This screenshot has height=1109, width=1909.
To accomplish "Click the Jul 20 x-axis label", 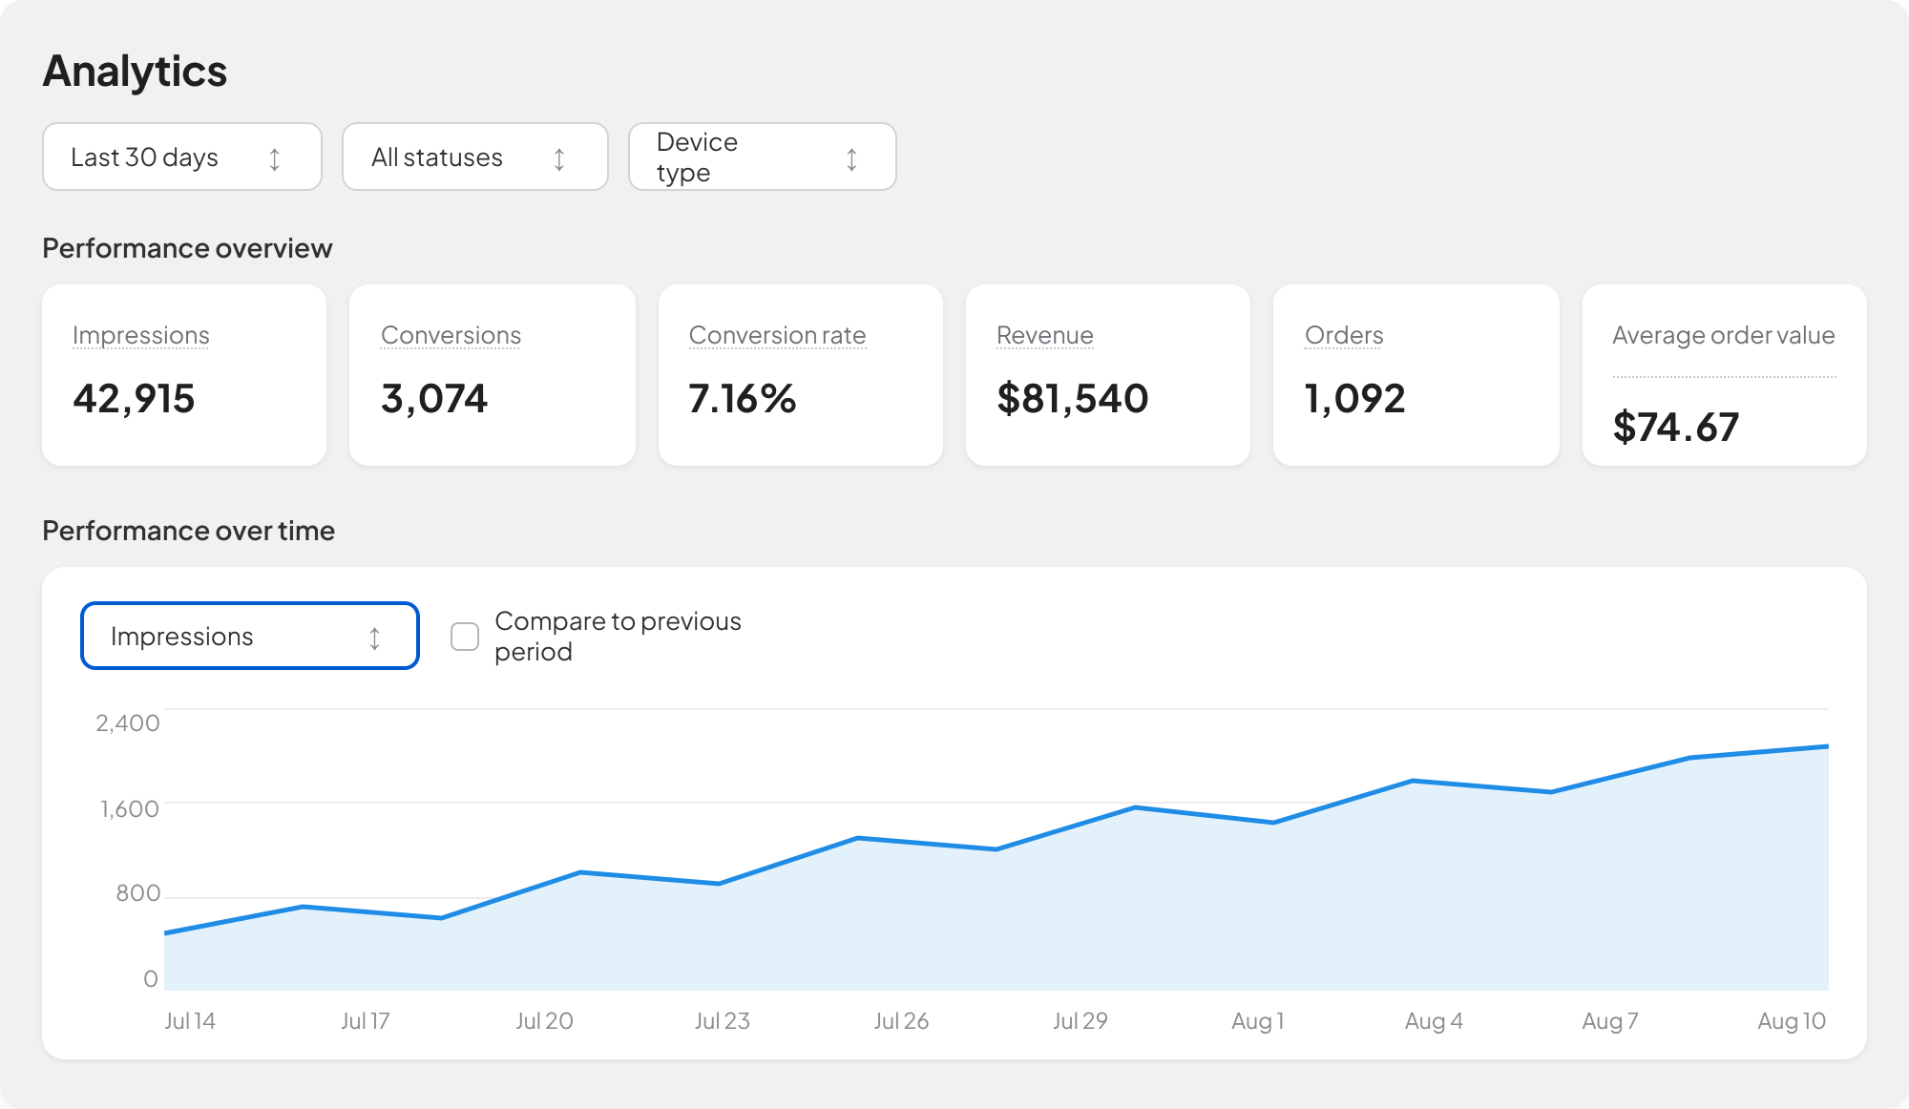I will [544, 1021].
